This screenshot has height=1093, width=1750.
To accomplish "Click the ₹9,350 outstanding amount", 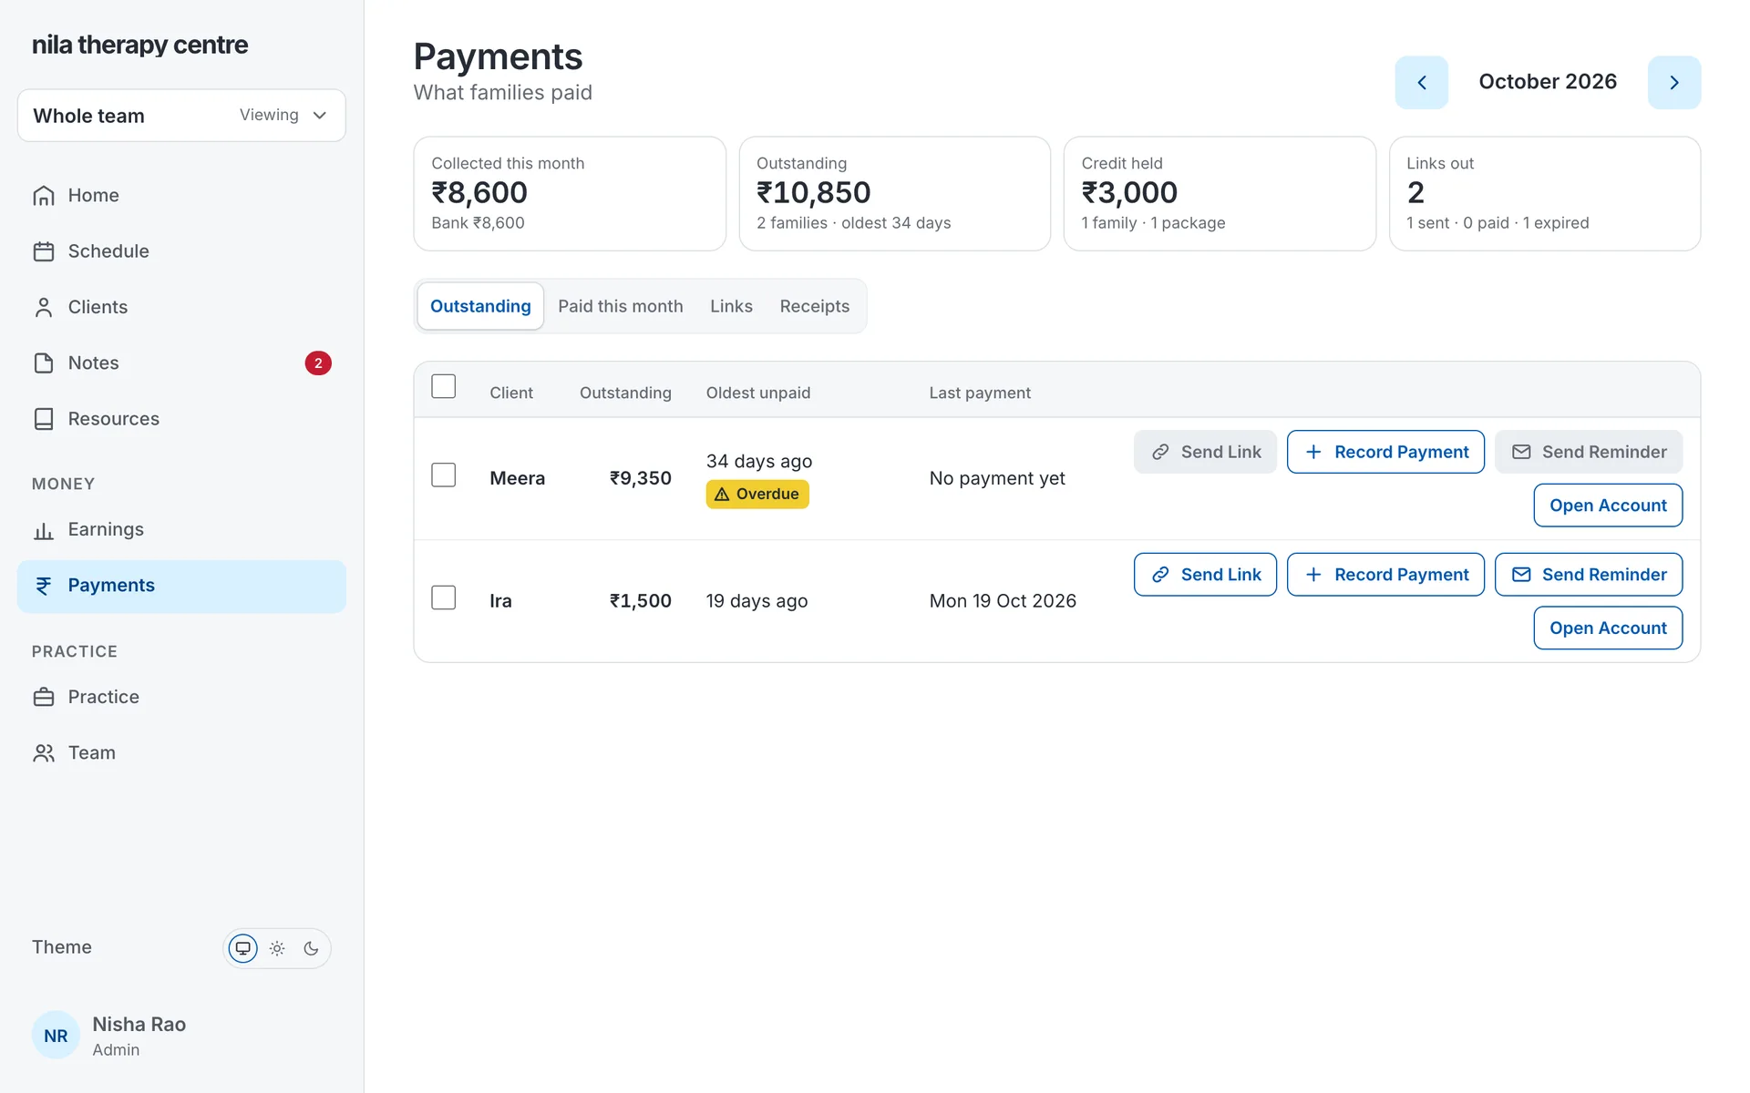I will click(640, 478).
